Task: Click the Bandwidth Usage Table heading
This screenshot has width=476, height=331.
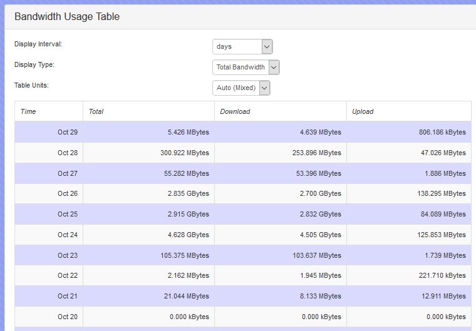Action: (67, 16)
